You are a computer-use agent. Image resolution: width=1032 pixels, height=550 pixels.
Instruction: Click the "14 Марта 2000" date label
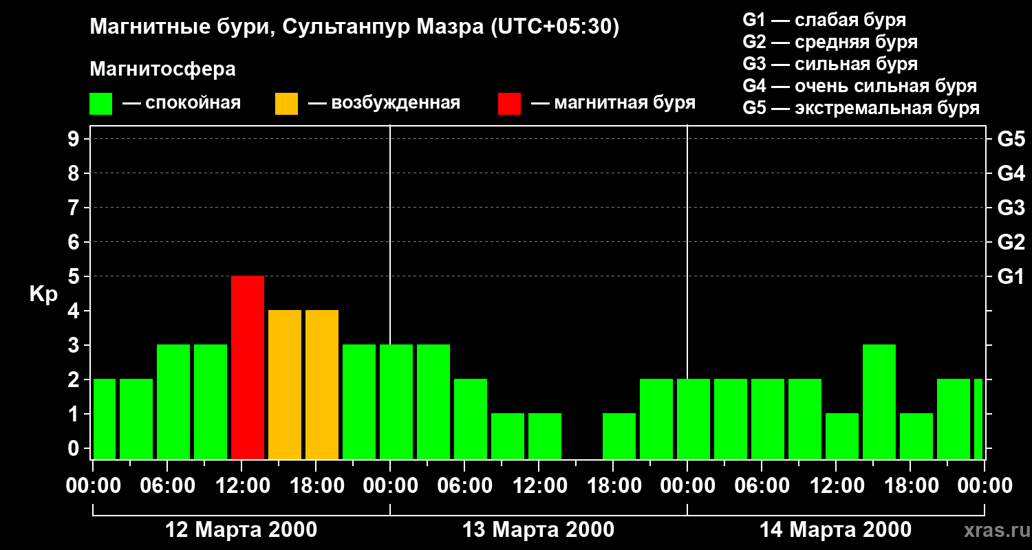(835, 530)
